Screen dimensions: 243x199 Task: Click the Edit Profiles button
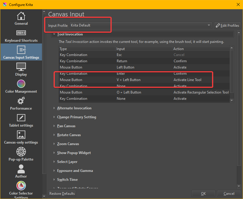point(227,25)
